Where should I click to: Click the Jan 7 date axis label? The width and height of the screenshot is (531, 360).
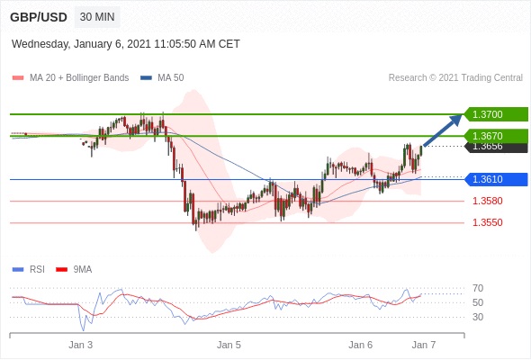click(424, 345)
